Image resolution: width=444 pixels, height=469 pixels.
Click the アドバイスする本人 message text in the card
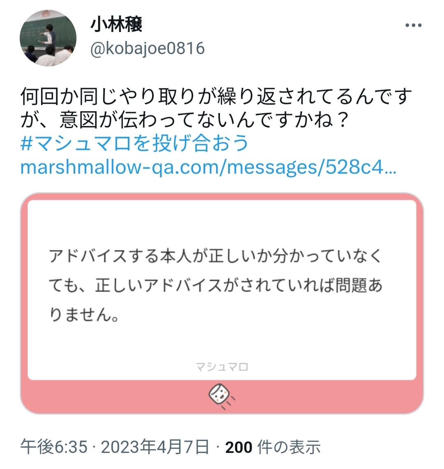tap(215, 285)
